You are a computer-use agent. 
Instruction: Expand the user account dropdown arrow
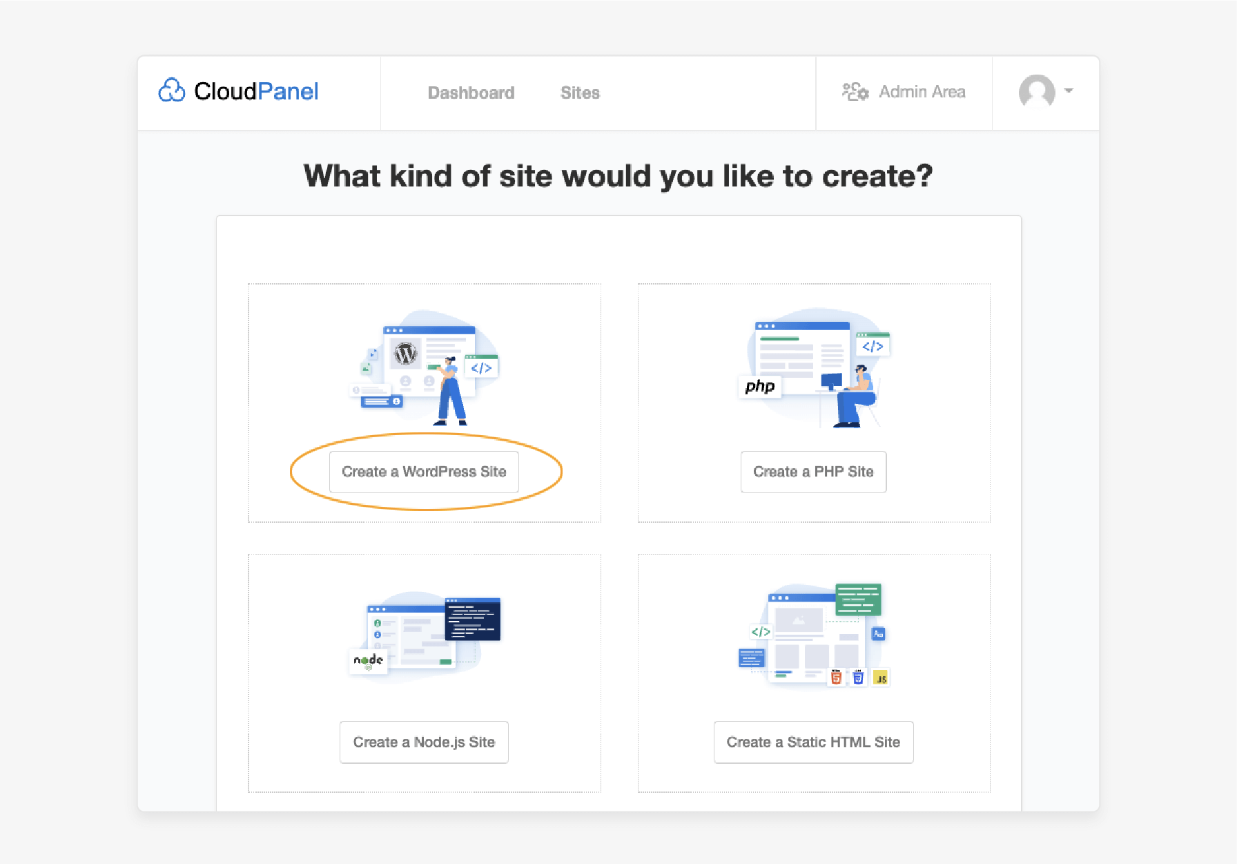1069,90
